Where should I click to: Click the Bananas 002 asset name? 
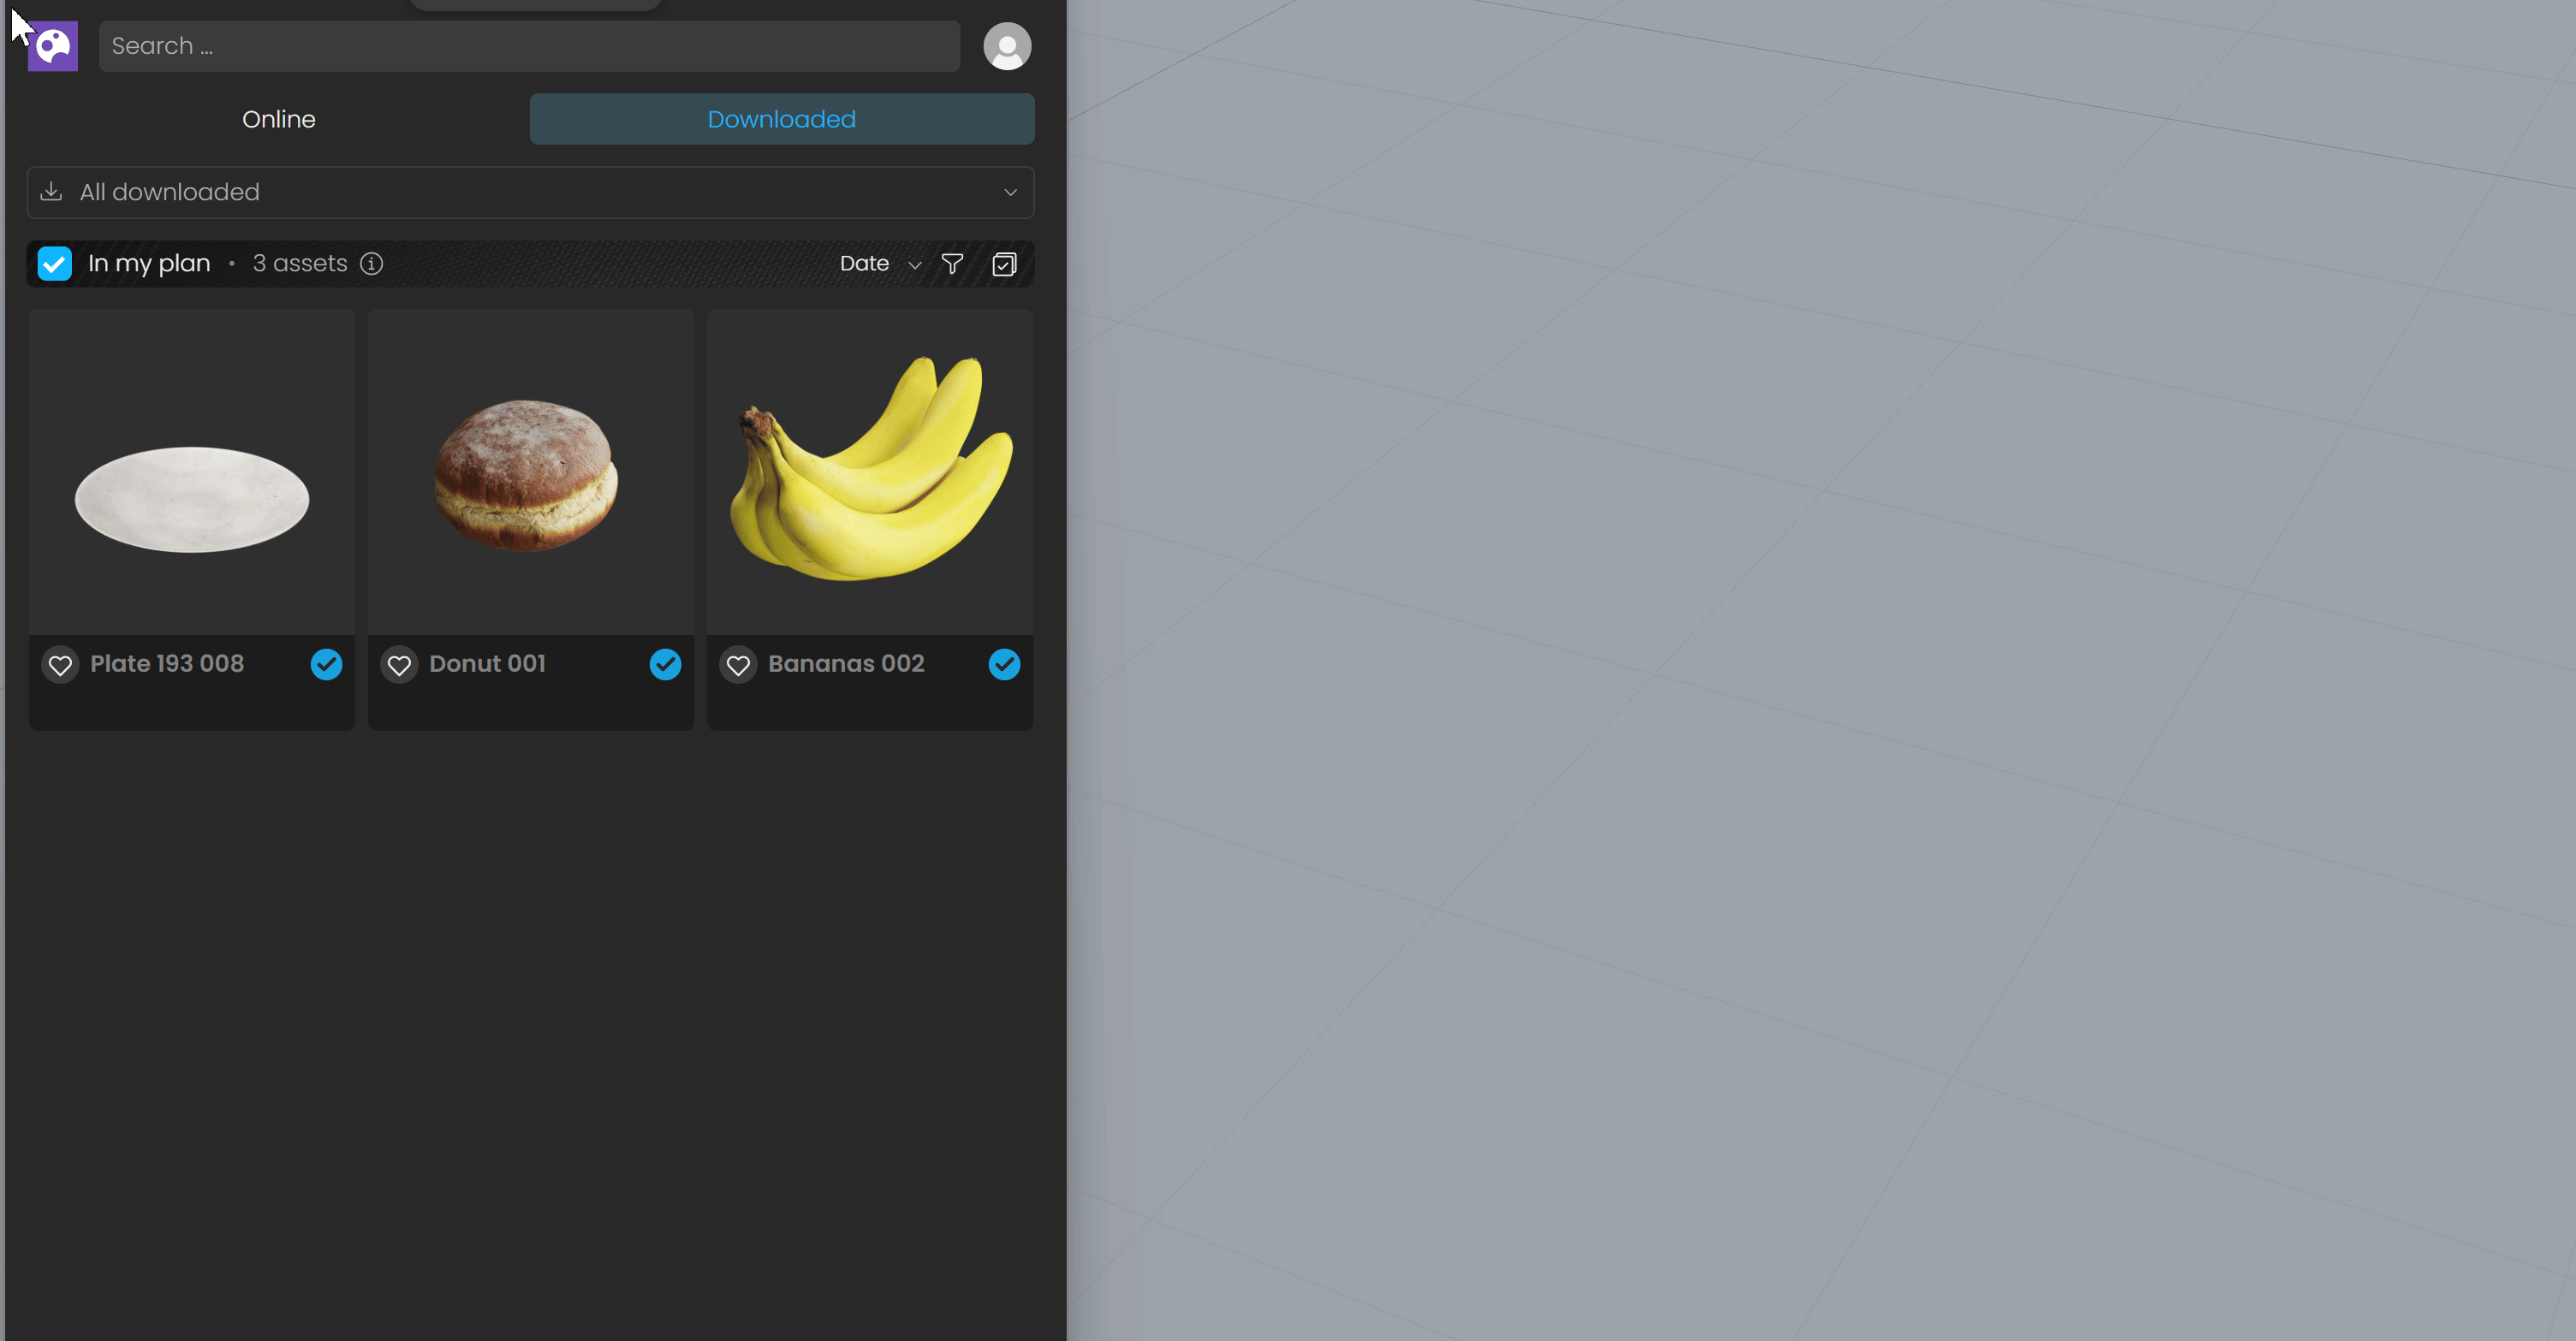(846, 663)
